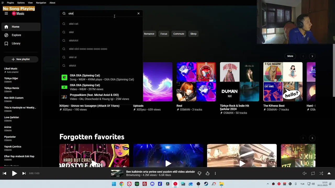
Task: Select the Commute mood chip
Action: [179, 34]
